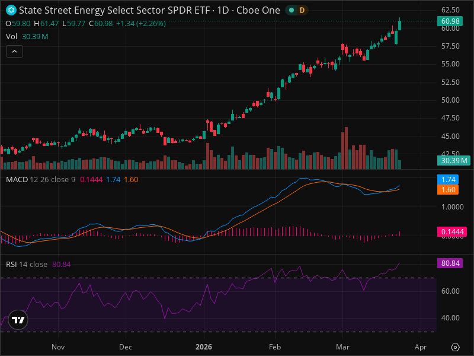The width and height of the screenshot is (474, 356).
Task: Click the RSI line peak at 80.84
Action: click(x=399, y=263)
